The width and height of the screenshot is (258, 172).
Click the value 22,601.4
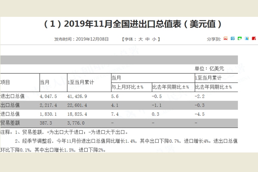tap(77, 105)
